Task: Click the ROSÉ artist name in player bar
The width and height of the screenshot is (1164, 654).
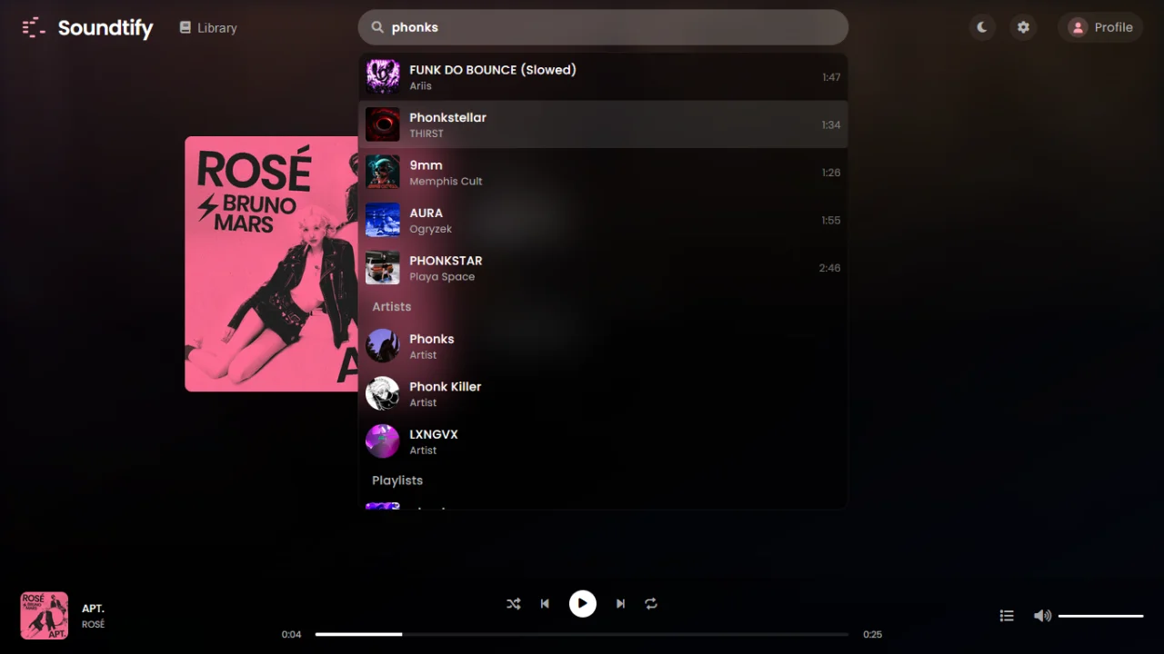Action: pos(93,625)
